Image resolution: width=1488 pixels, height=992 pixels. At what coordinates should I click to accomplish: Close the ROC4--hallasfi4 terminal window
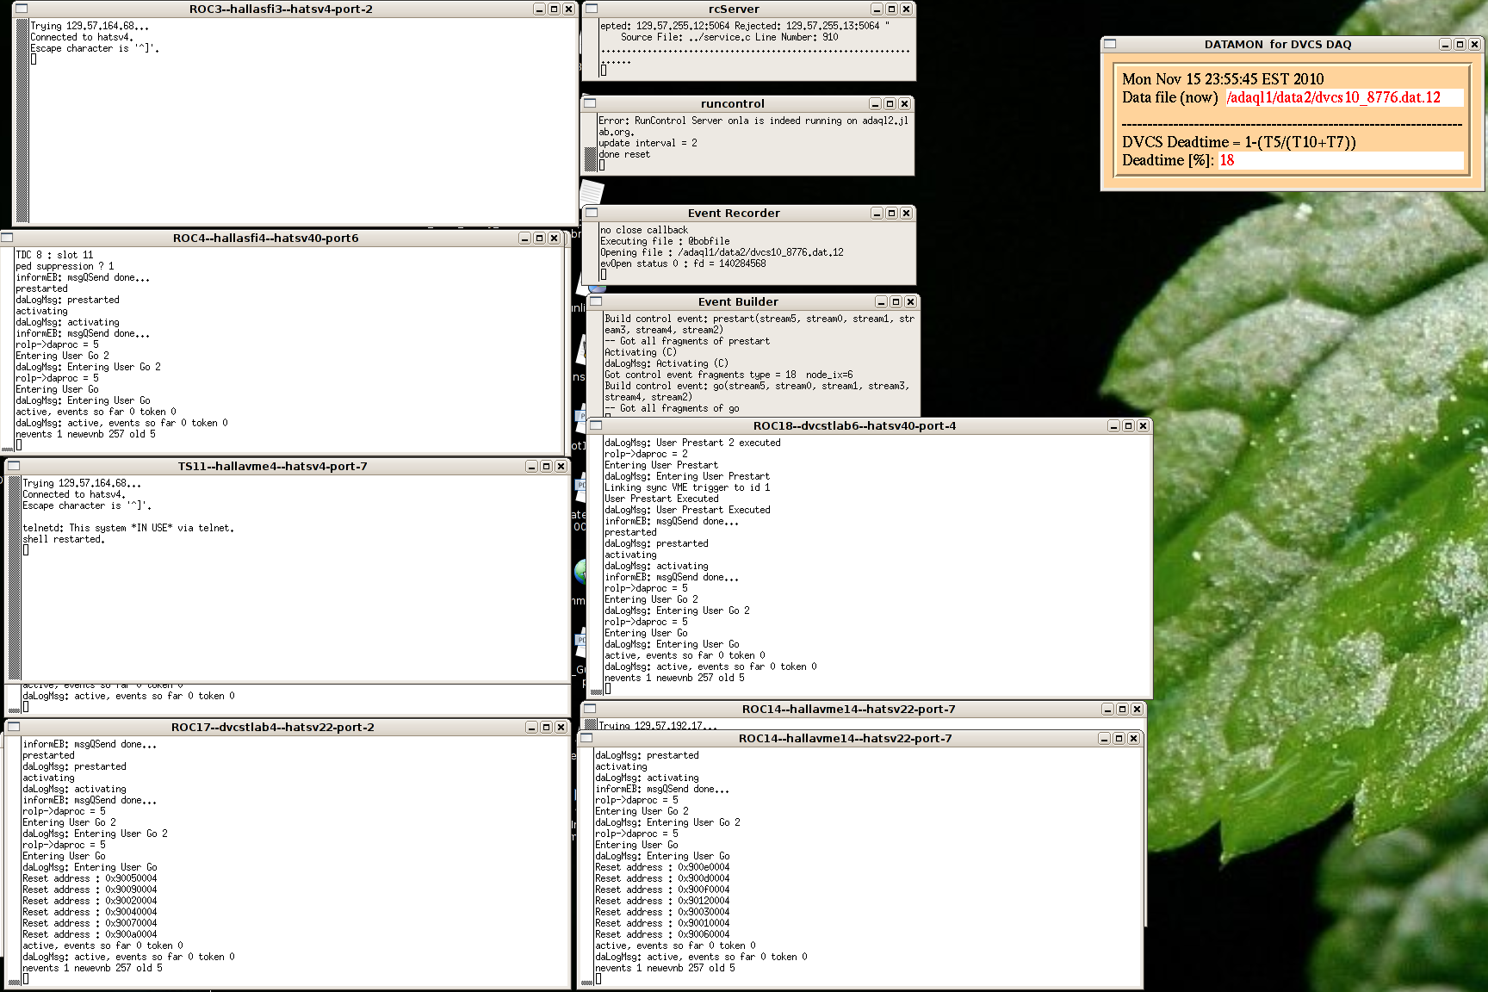point(554,238)
